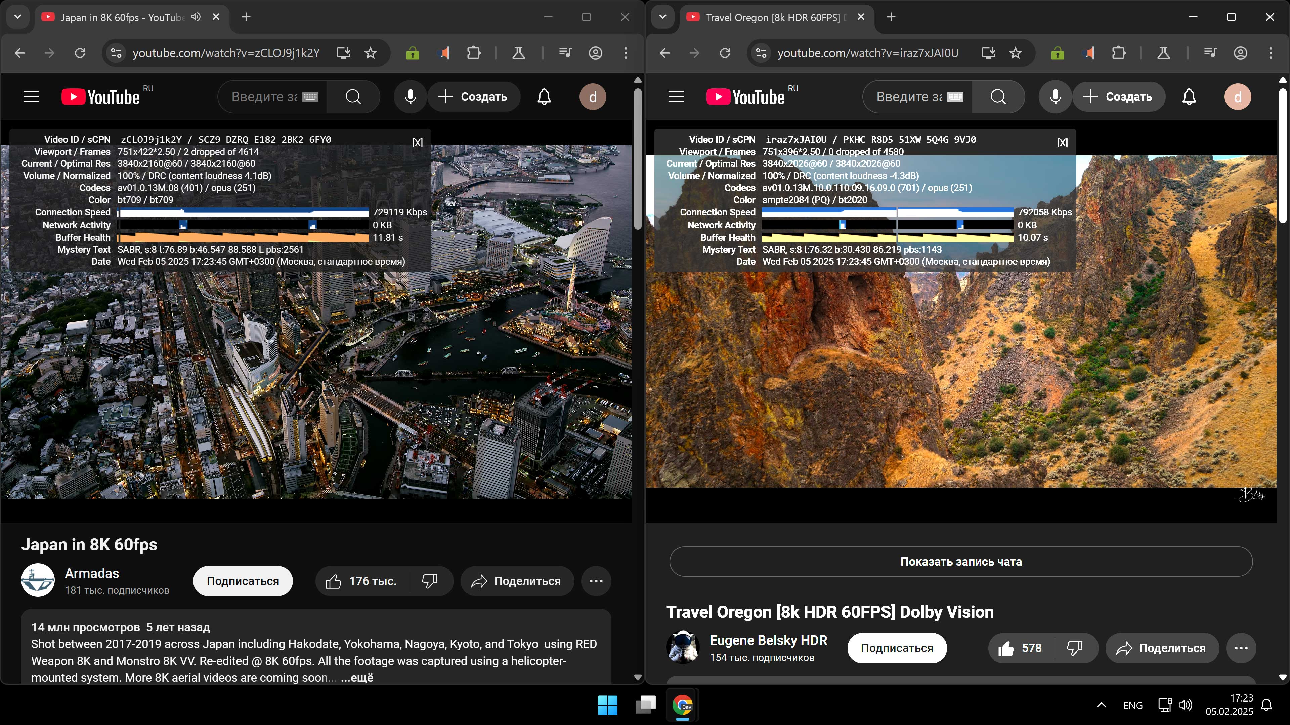Viewport: 1290px width, 725px height.
Task: Subscribe to Eugene Belsky HDR channel
Action: [896, 648]
